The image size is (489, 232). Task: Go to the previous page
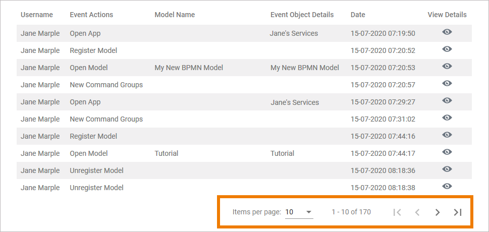click(417, 212)
